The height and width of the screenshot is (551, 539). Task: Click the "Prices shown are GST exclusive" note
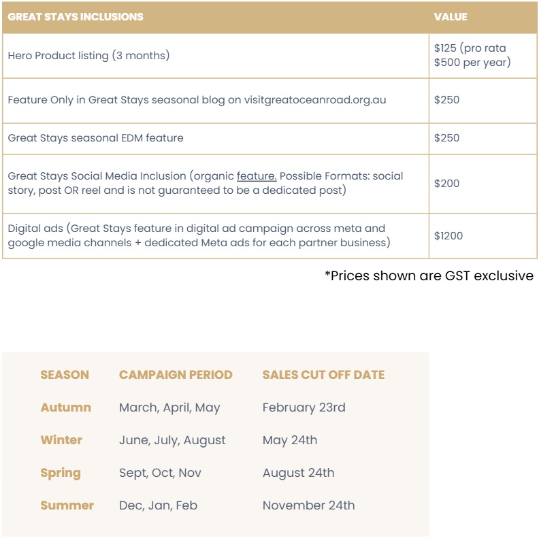tap(429, 276)
